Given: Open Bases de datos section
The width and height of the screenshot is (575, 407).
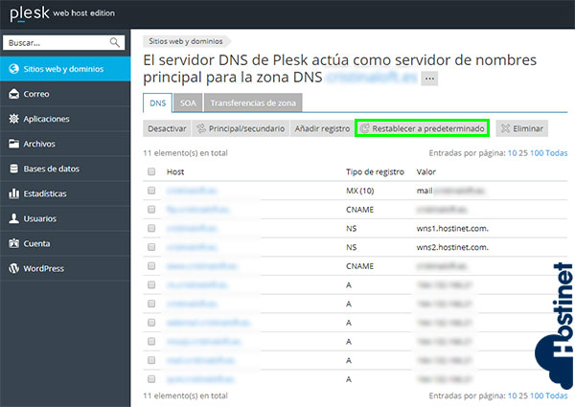Looking at the screenshot, I should click(x=65, y=169).
